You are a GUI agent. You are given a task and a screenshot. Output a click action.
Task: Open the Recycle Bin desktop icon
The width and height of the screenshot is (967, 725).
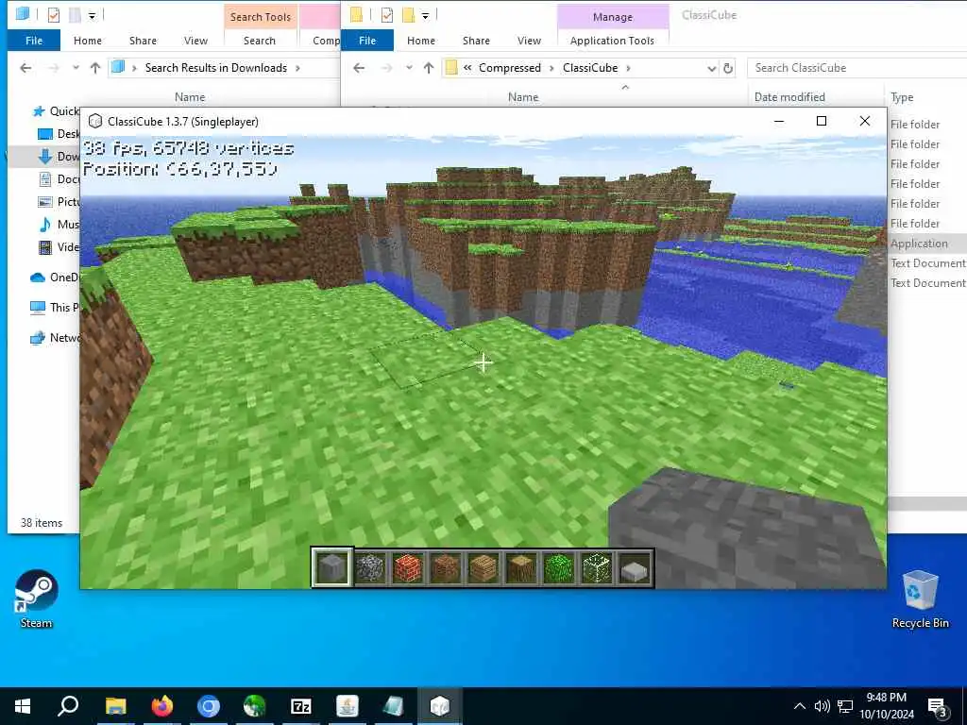[920, 599]
